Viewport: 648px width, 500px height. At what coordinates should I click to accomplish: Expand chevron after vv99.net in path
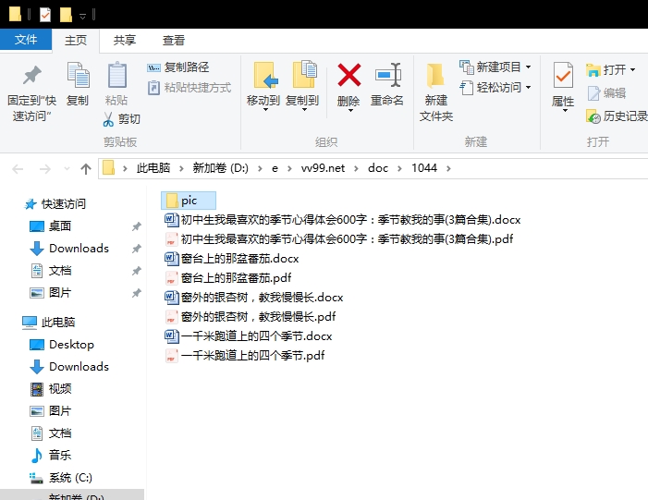click(356, 168)
